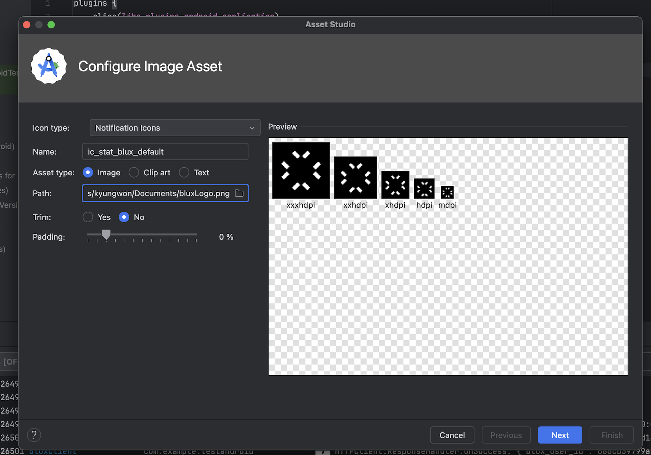Click the Previous button
Image resolution: width=651 pixels, height=455 pixels.
(x=506, y=435)
